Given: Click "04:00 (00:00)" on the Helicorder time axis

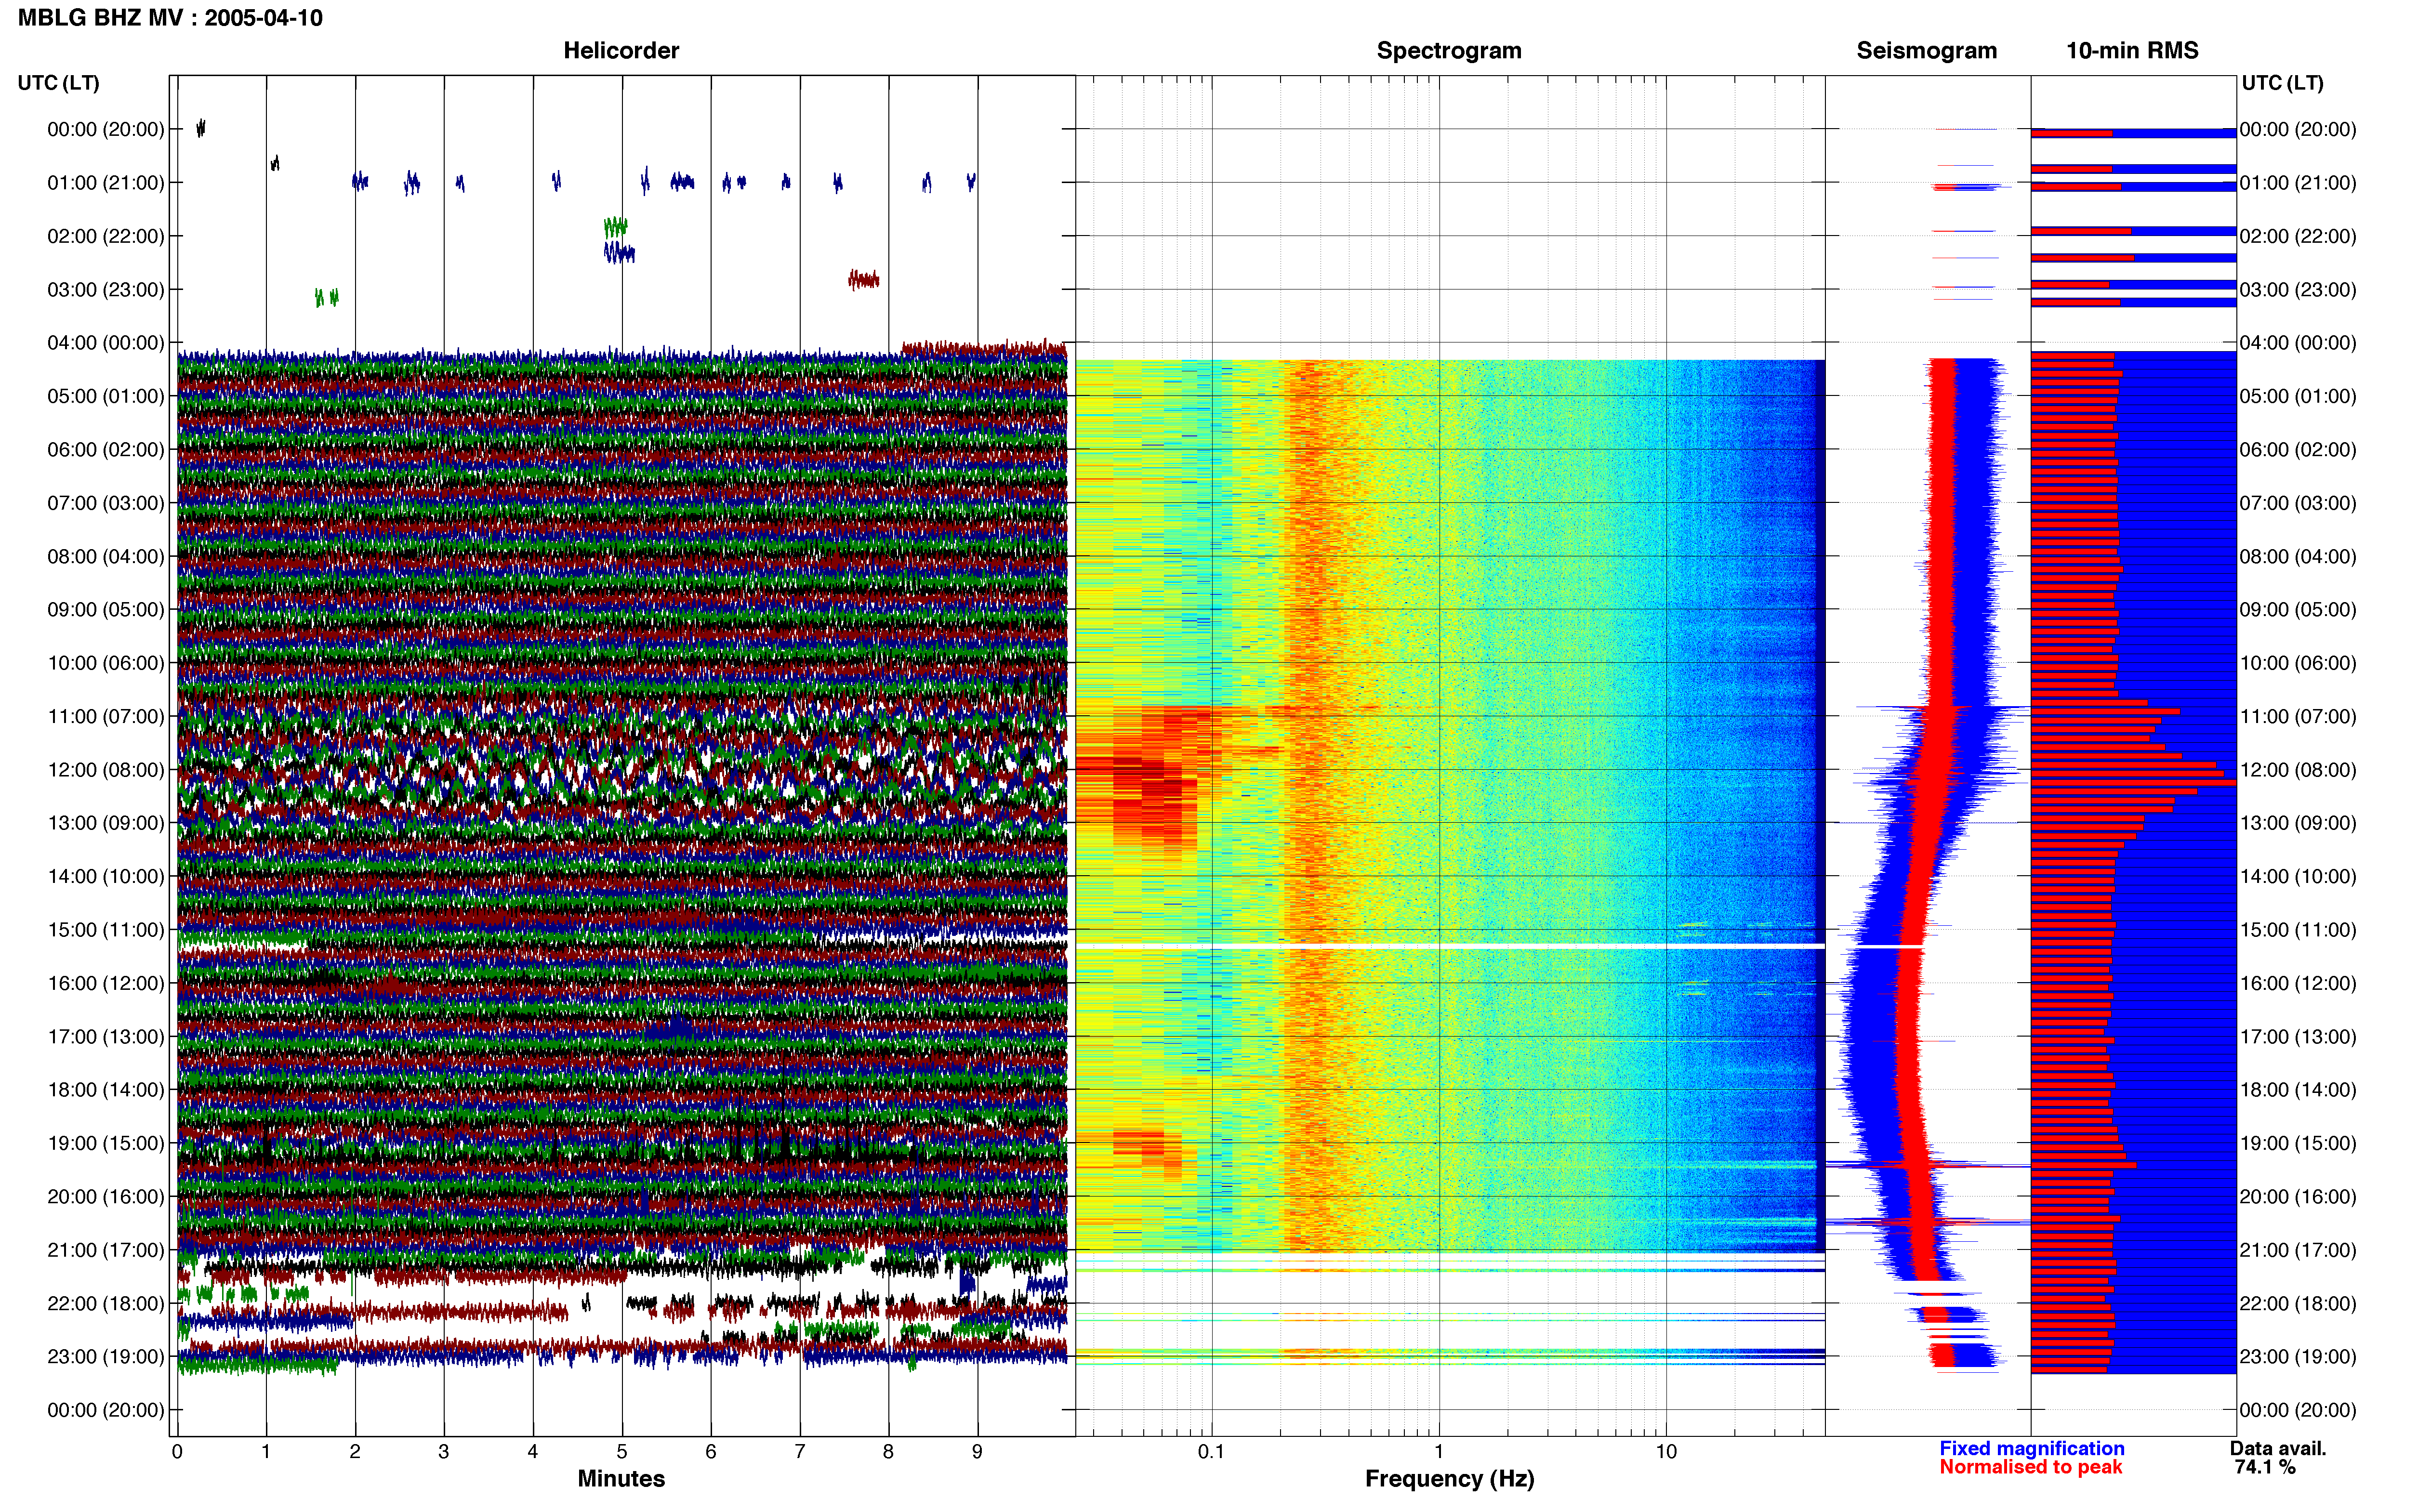Looking at the screenshot, I should click(x=106, y=343).
